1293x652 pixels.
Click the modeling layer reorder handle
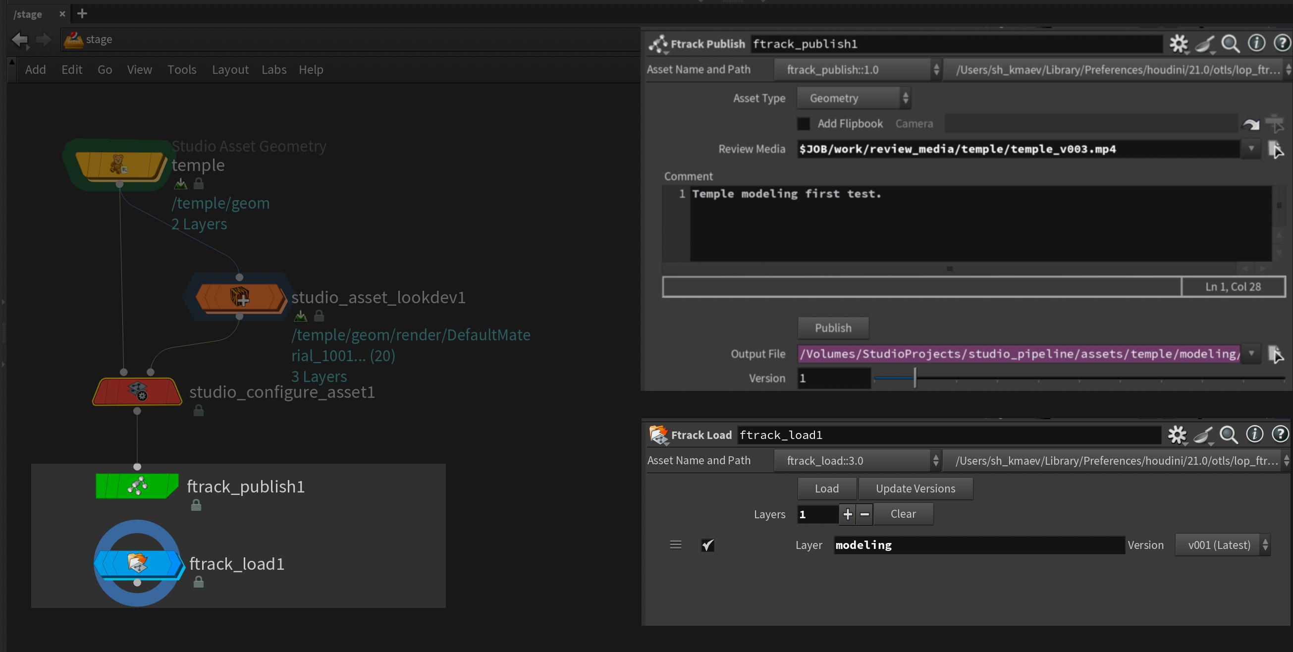point(675,545)
